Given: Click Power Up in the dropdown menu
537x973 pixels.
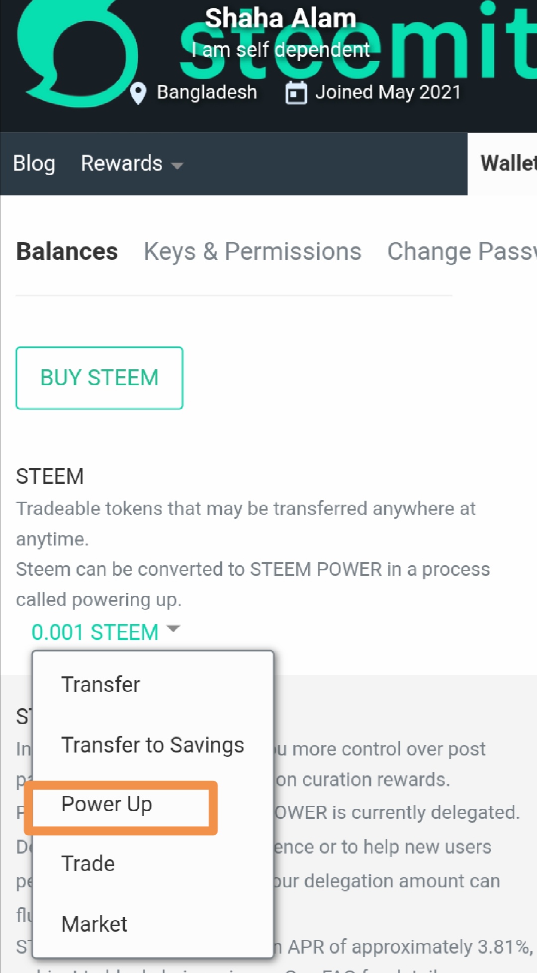Looking at the screenshot, I should tap(106, 804).
